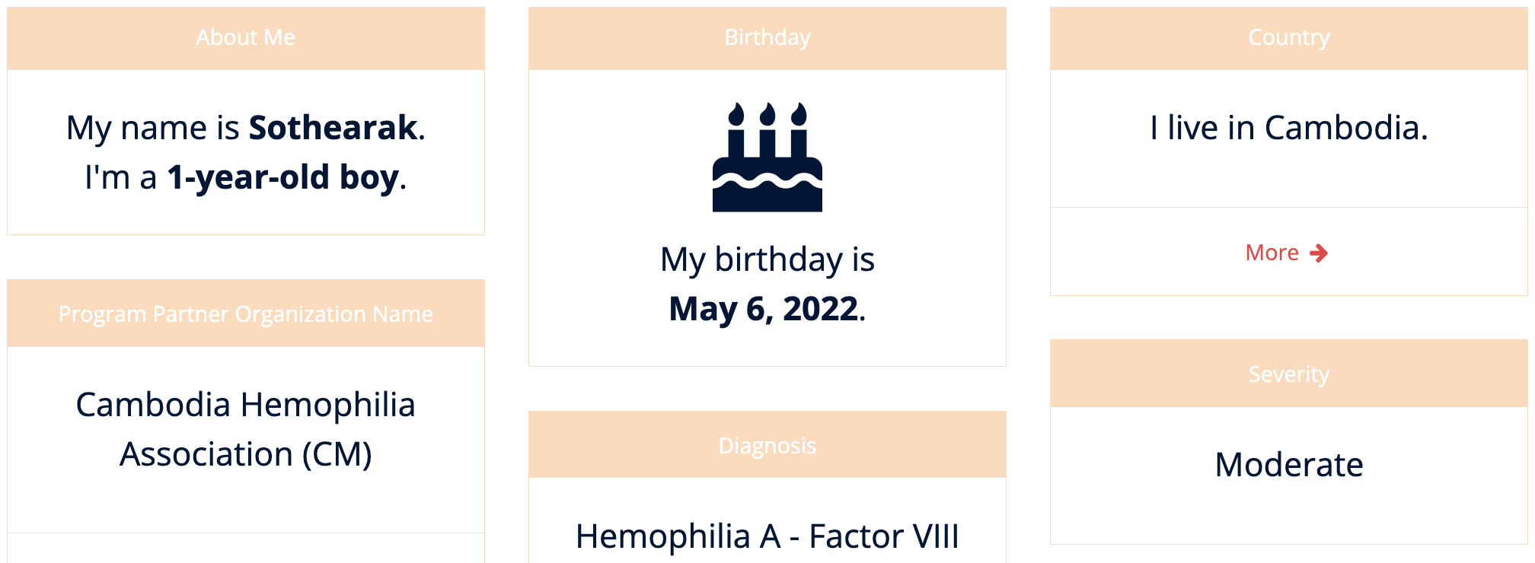
Task: Click the Program Partner Organization Name header
Action: click(x=245, y=314)
